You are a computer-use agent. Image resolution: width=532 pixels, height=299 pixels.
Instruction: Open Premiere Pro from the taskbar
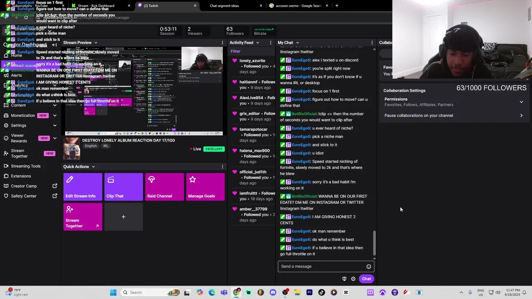tap(309, 292)
